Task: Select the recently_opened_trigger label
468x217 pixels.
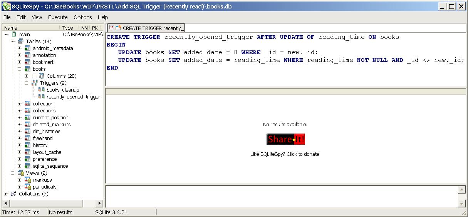Action: point(73,97)
